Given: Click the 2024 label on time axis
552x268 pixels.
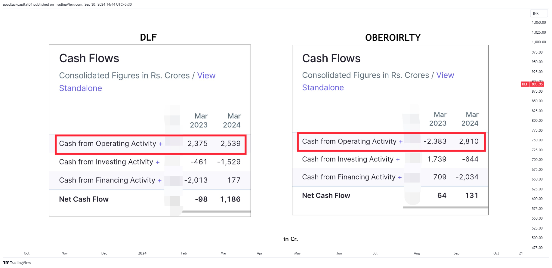Looking at the screenshot, I should [x=142, y=253].
